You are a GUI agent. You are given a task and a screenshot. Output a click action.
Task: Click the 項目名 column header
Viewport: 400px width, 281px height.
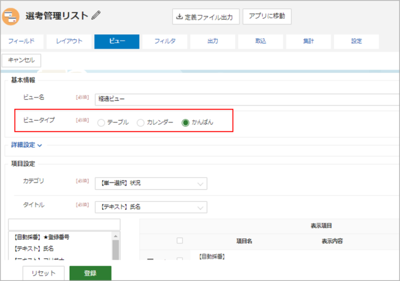click(244, 241)
